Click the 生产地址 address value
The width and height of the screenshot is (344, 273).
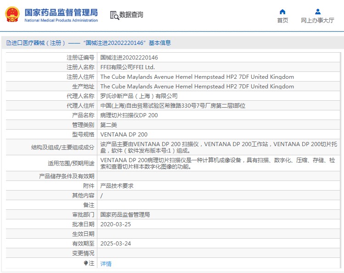pos(197,87)
